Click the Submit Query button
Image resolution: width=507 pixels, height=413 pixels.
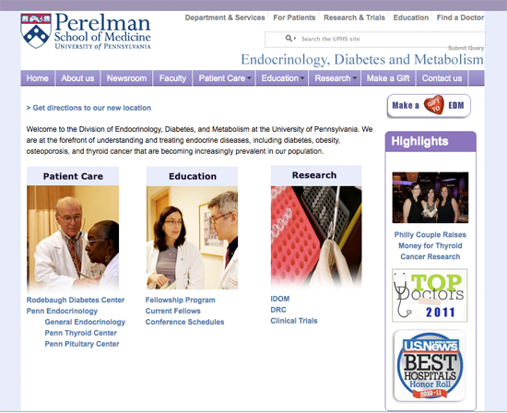(466, 48)
